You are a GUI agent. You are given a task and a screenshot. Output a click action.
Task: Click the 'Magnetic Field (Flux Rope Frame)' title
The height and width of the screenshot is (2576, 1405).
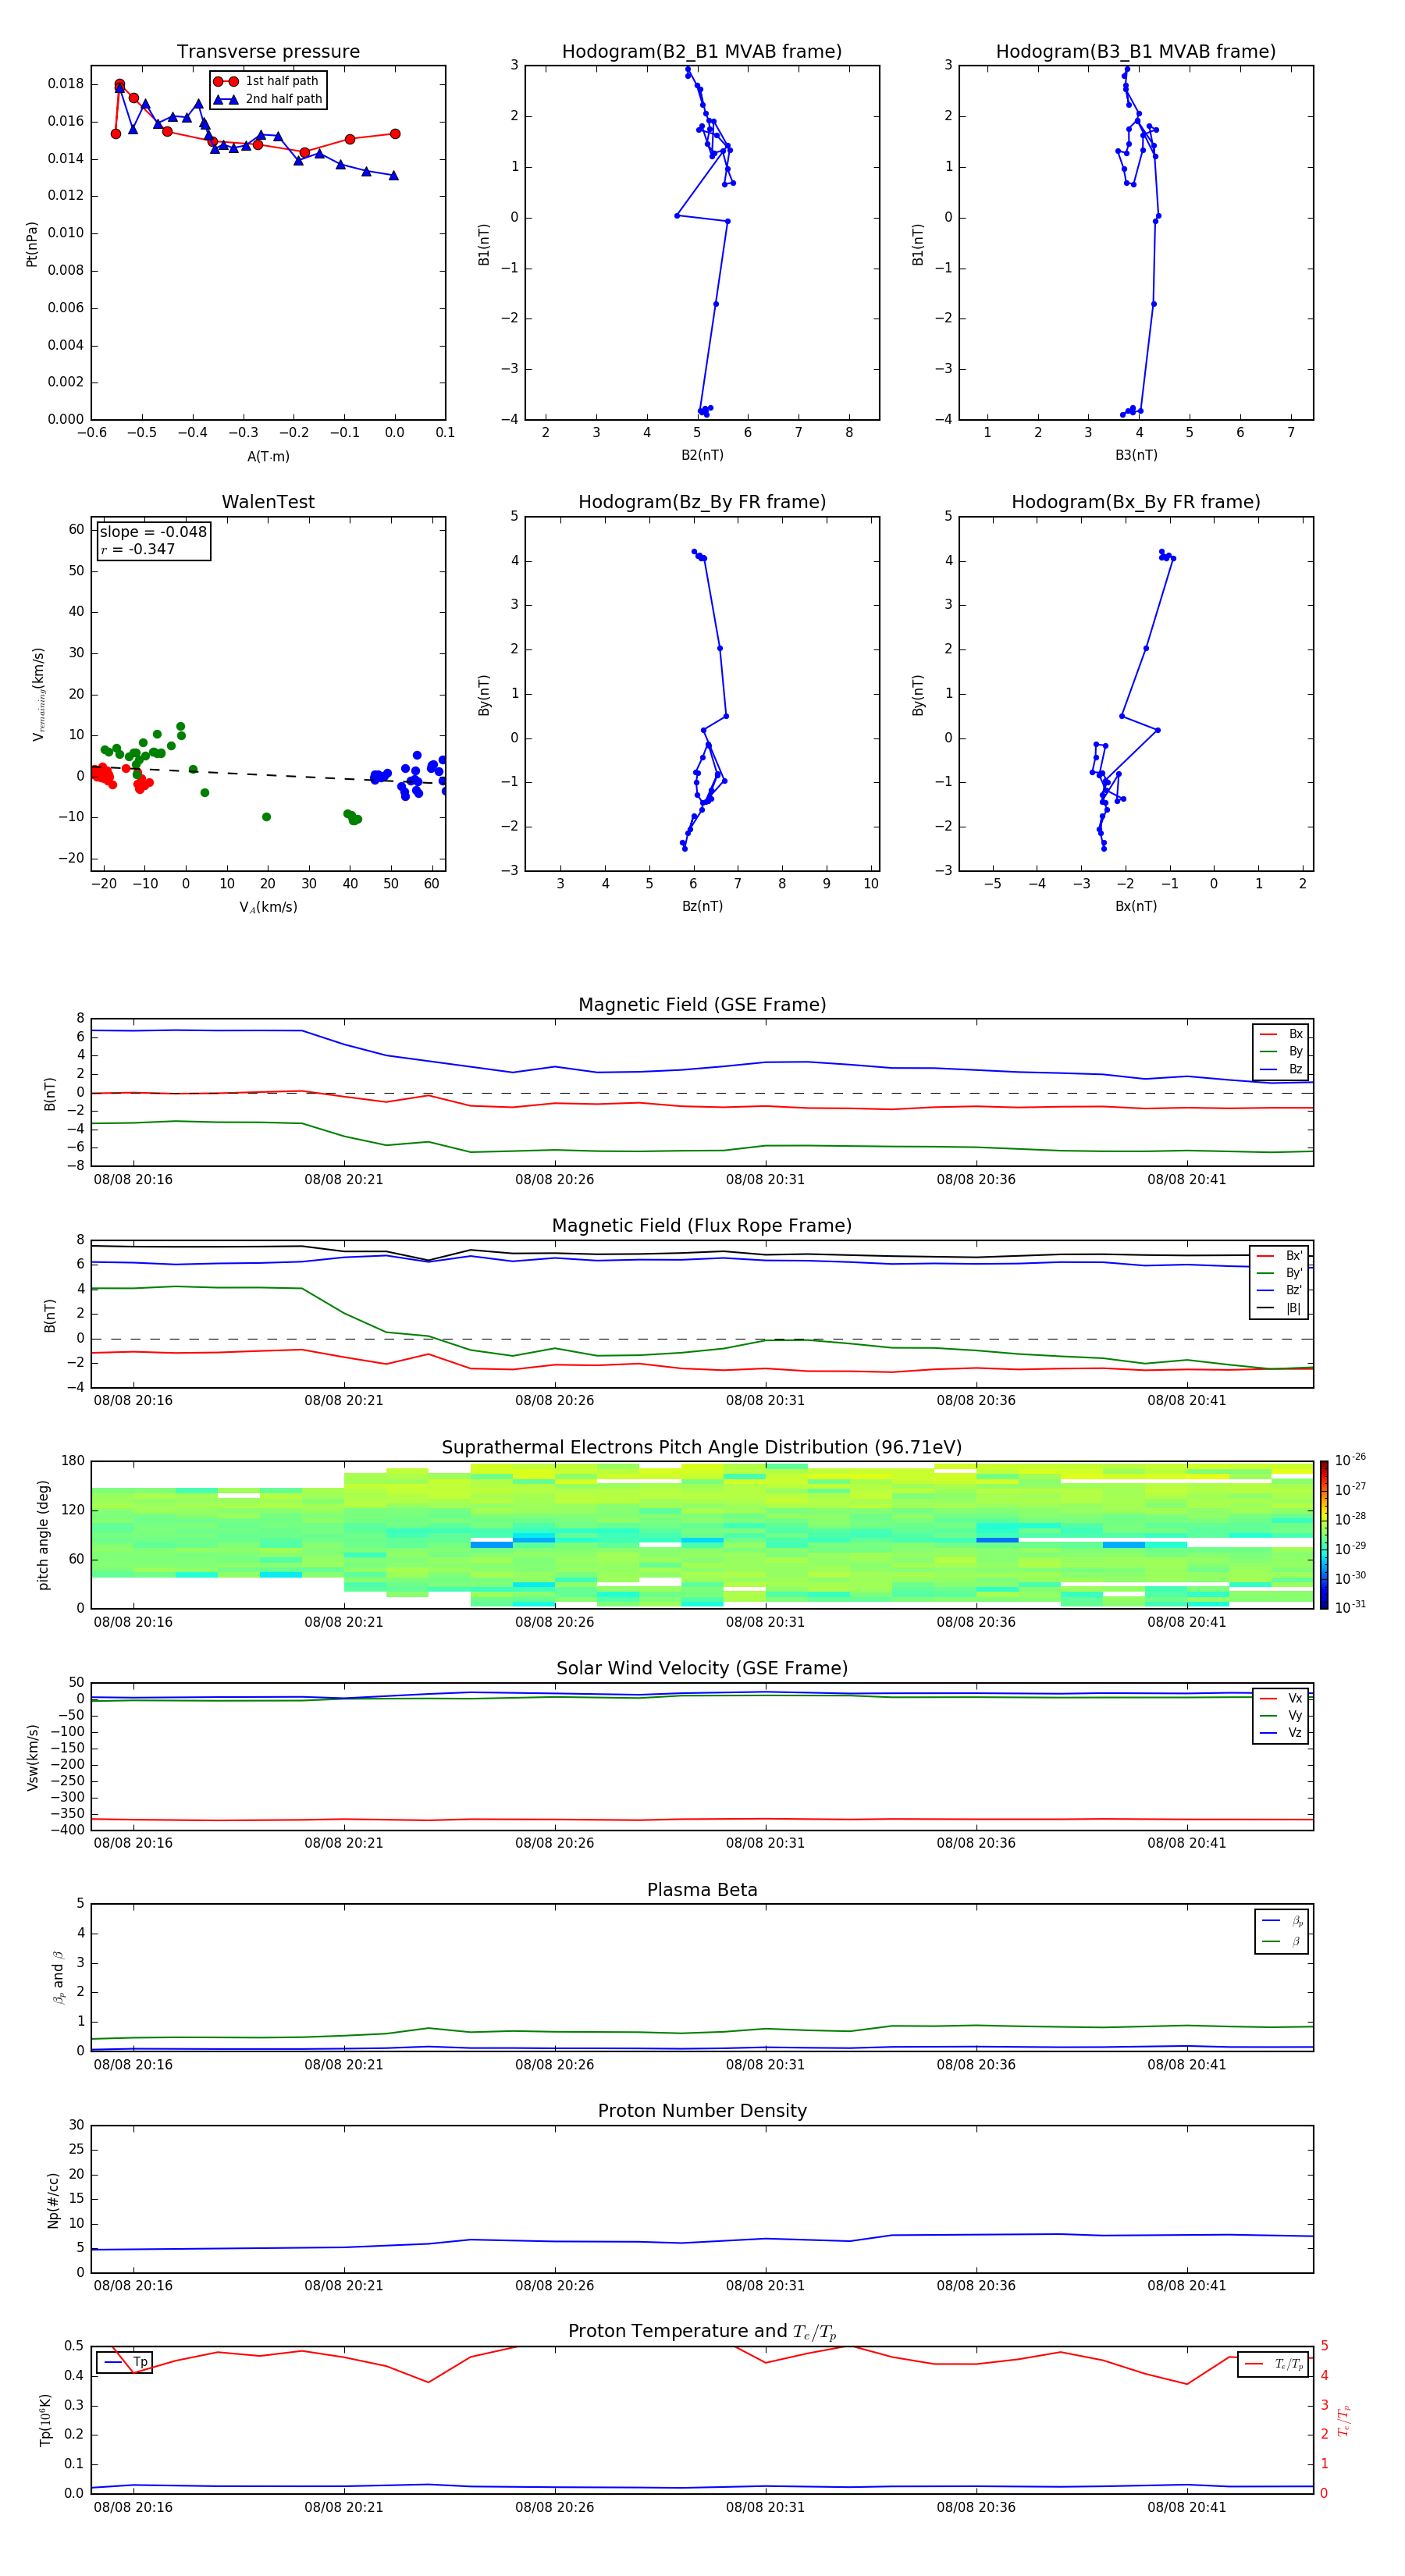pyautogui.click(x=702, y=1226)
